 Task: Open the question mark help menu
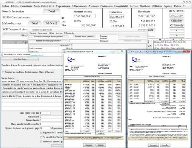click(x=184, y=6)
